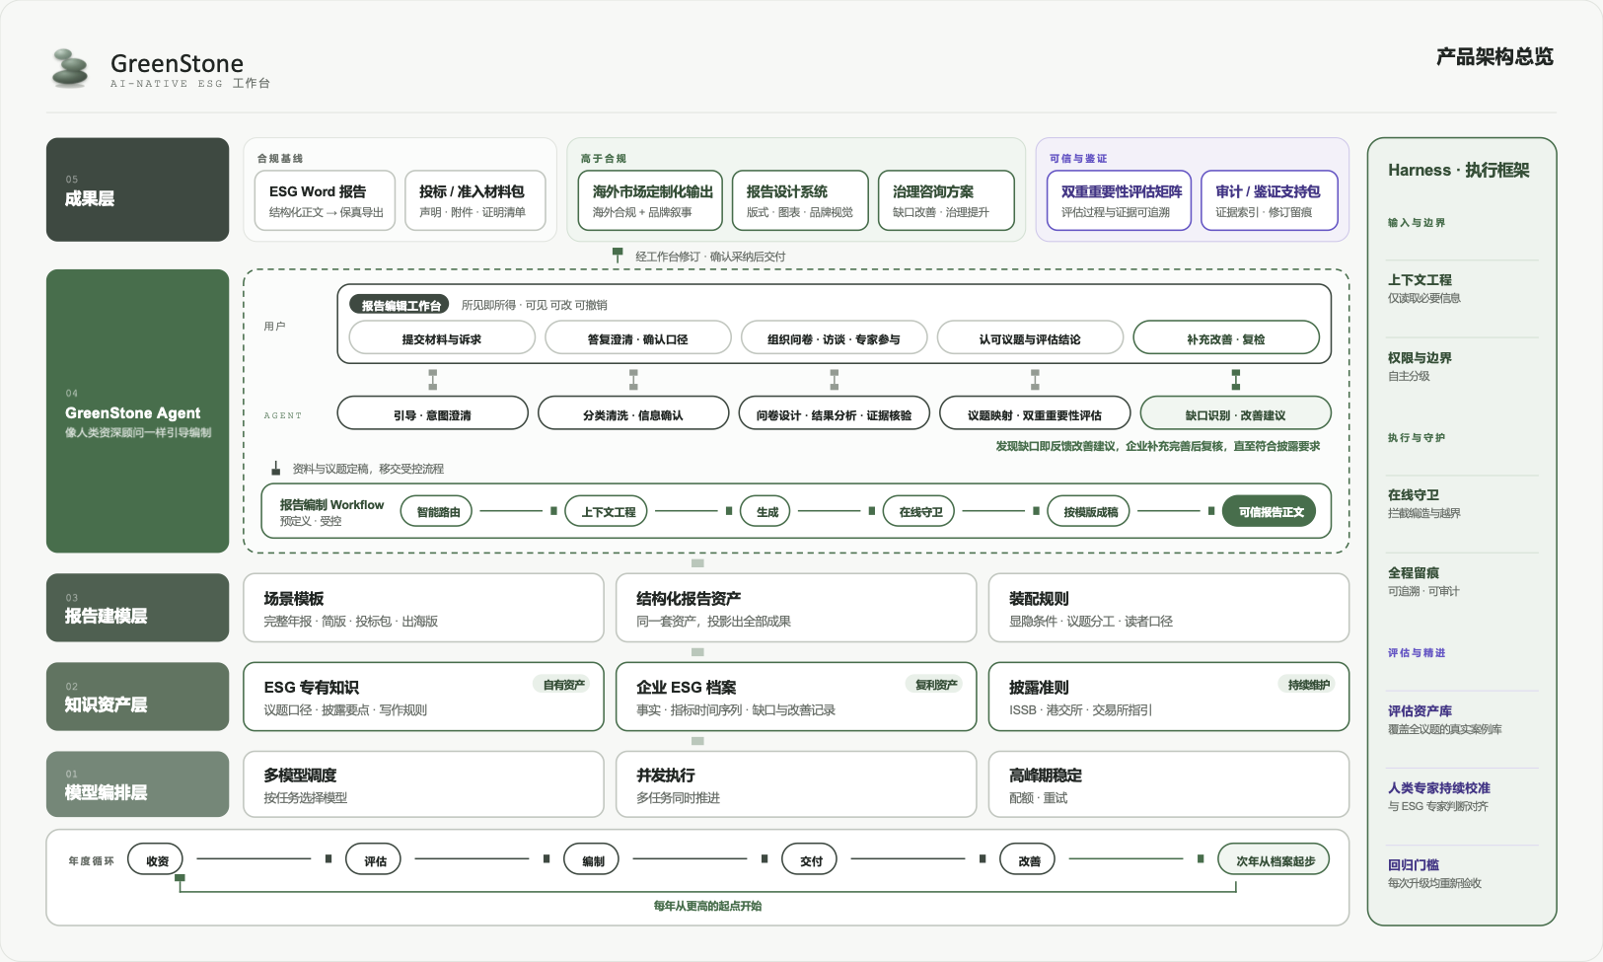The height and width of the screenshot is (962, 1603).
Task: Click the 按模版成稿 workflow node
Action: pyautogui.click(x=1089, y=511)
